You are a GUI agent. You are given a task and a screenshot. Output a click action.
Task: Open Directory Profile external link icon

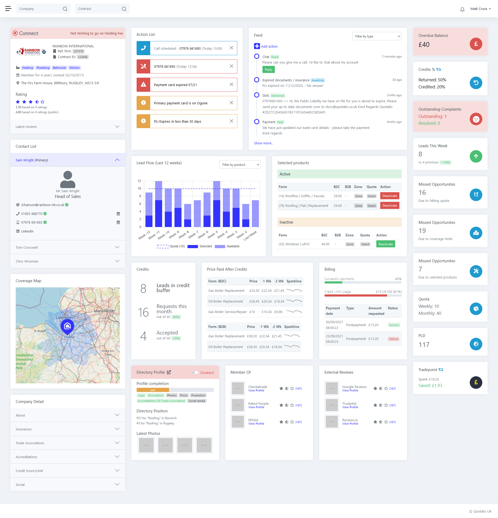[x=169, y=372]
